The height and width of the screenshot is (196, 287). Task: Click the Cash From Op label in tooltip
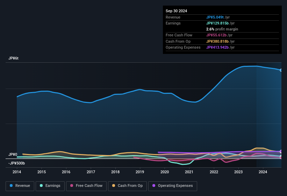178,41
